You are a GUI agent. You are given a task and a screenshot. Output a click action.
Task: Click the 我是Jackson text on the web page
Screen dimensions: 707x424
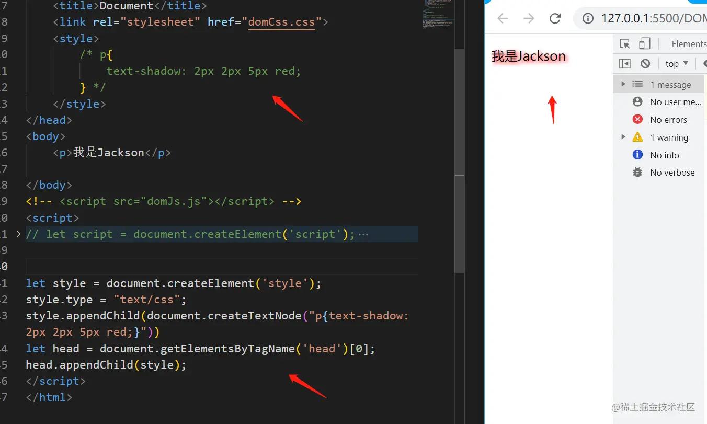529,56
